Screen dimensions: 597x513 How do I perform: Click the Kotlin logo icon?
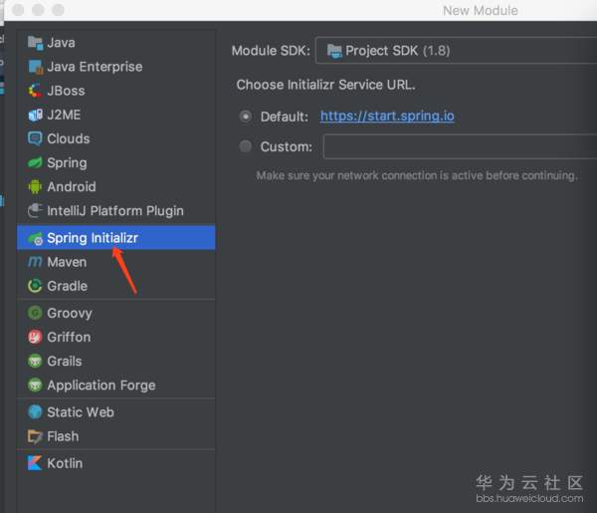coord(36,463)
